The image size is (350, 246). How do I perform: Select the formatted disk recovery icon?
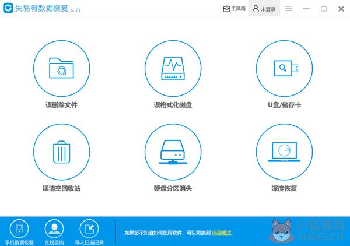(173, 68)
